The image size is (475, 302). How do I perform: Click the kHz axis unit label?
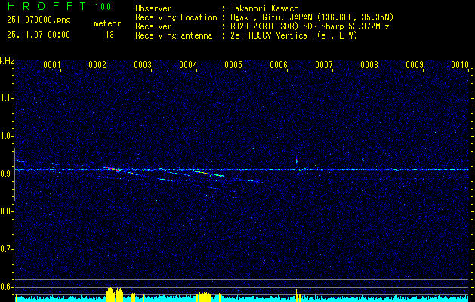click(x=7, y=61)
